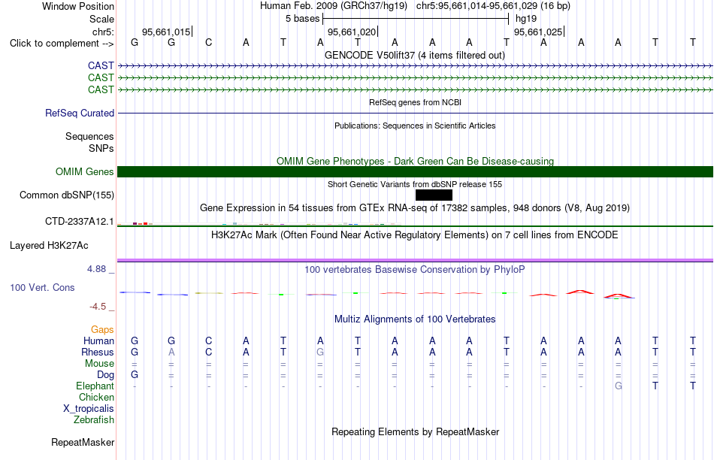The image size is (714, 460).
Task: Click the GTEx expression bar chart
Action: [x=259, y=224]
